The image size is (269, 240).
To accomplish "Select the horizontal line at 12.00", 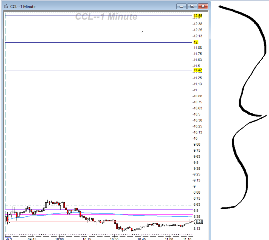I will click(x=96, y=42).
